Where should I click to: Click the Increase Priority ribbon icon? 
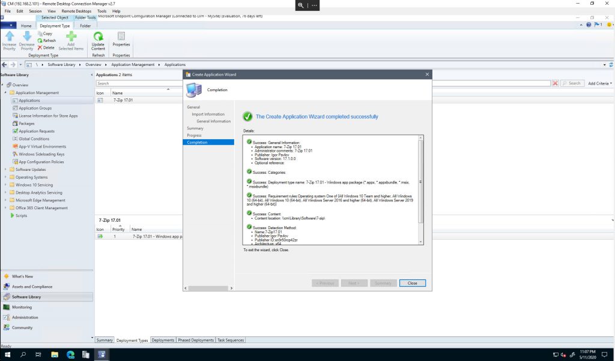click(10, 37)
